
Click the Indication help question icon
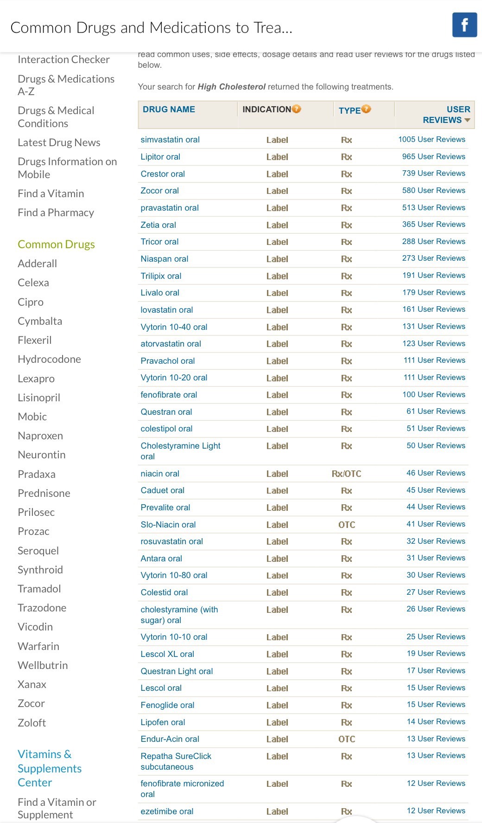(297, 109)
